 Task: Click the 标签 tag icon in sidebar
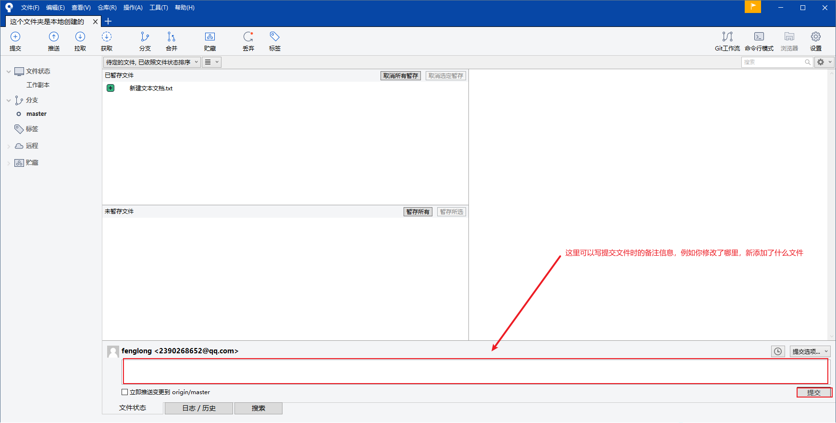[x=19, y=129]
